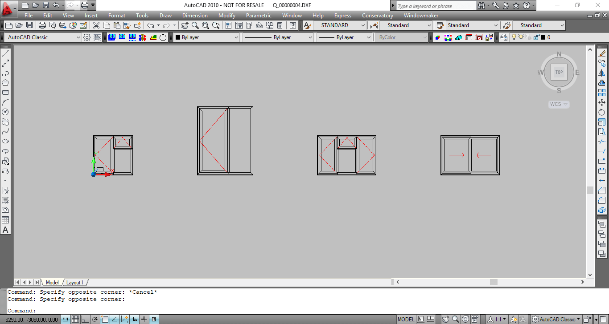Toggle Snap Mode in status bar
The image size is (609, 324).
tap(66, 319)
